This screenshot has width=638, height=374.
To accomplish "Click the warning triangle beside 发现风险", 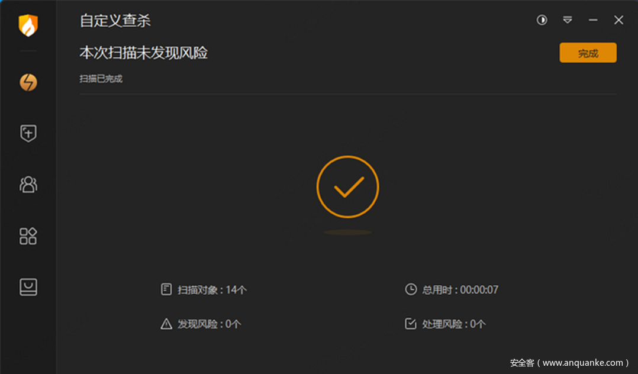I will (x=166, y=324).
